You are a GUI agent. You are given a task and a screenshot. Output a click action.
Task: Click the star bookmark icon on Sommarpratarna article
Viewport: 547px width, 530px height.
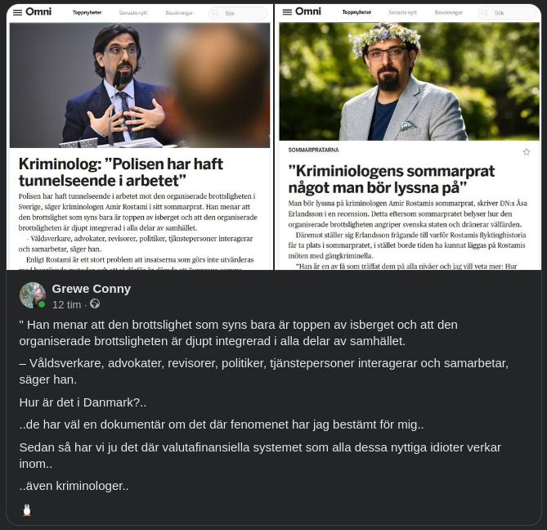(527, 152)
